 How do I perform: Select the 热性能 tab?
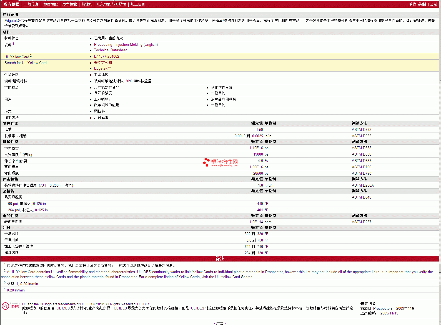click(87, 4)
